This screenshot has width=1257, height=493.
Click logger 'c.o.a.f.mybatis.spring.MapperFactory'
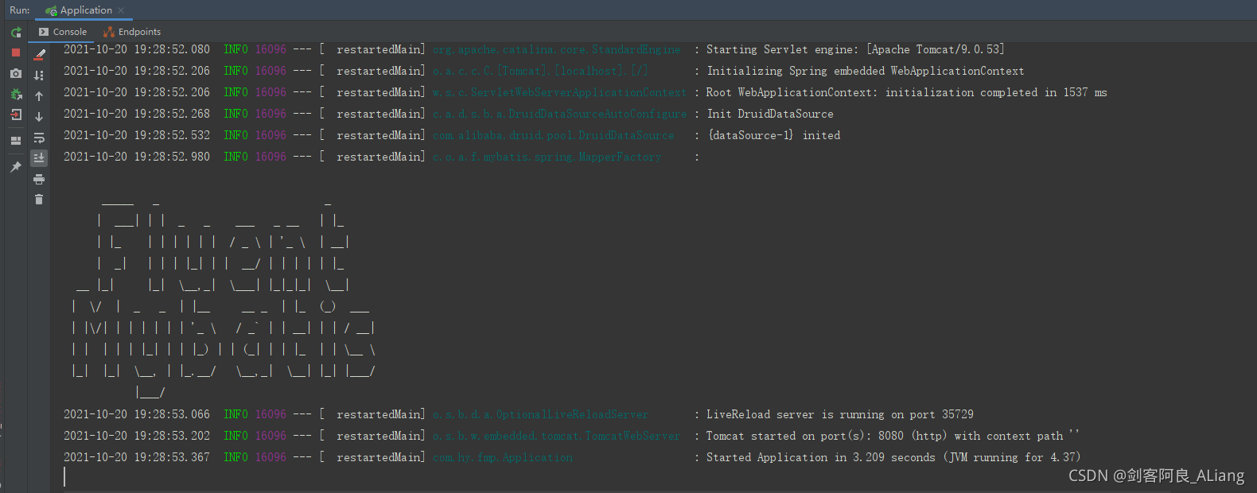point(547,157)
